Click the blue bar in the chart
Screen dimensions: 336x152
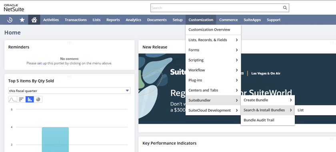[x=55, y=140]
